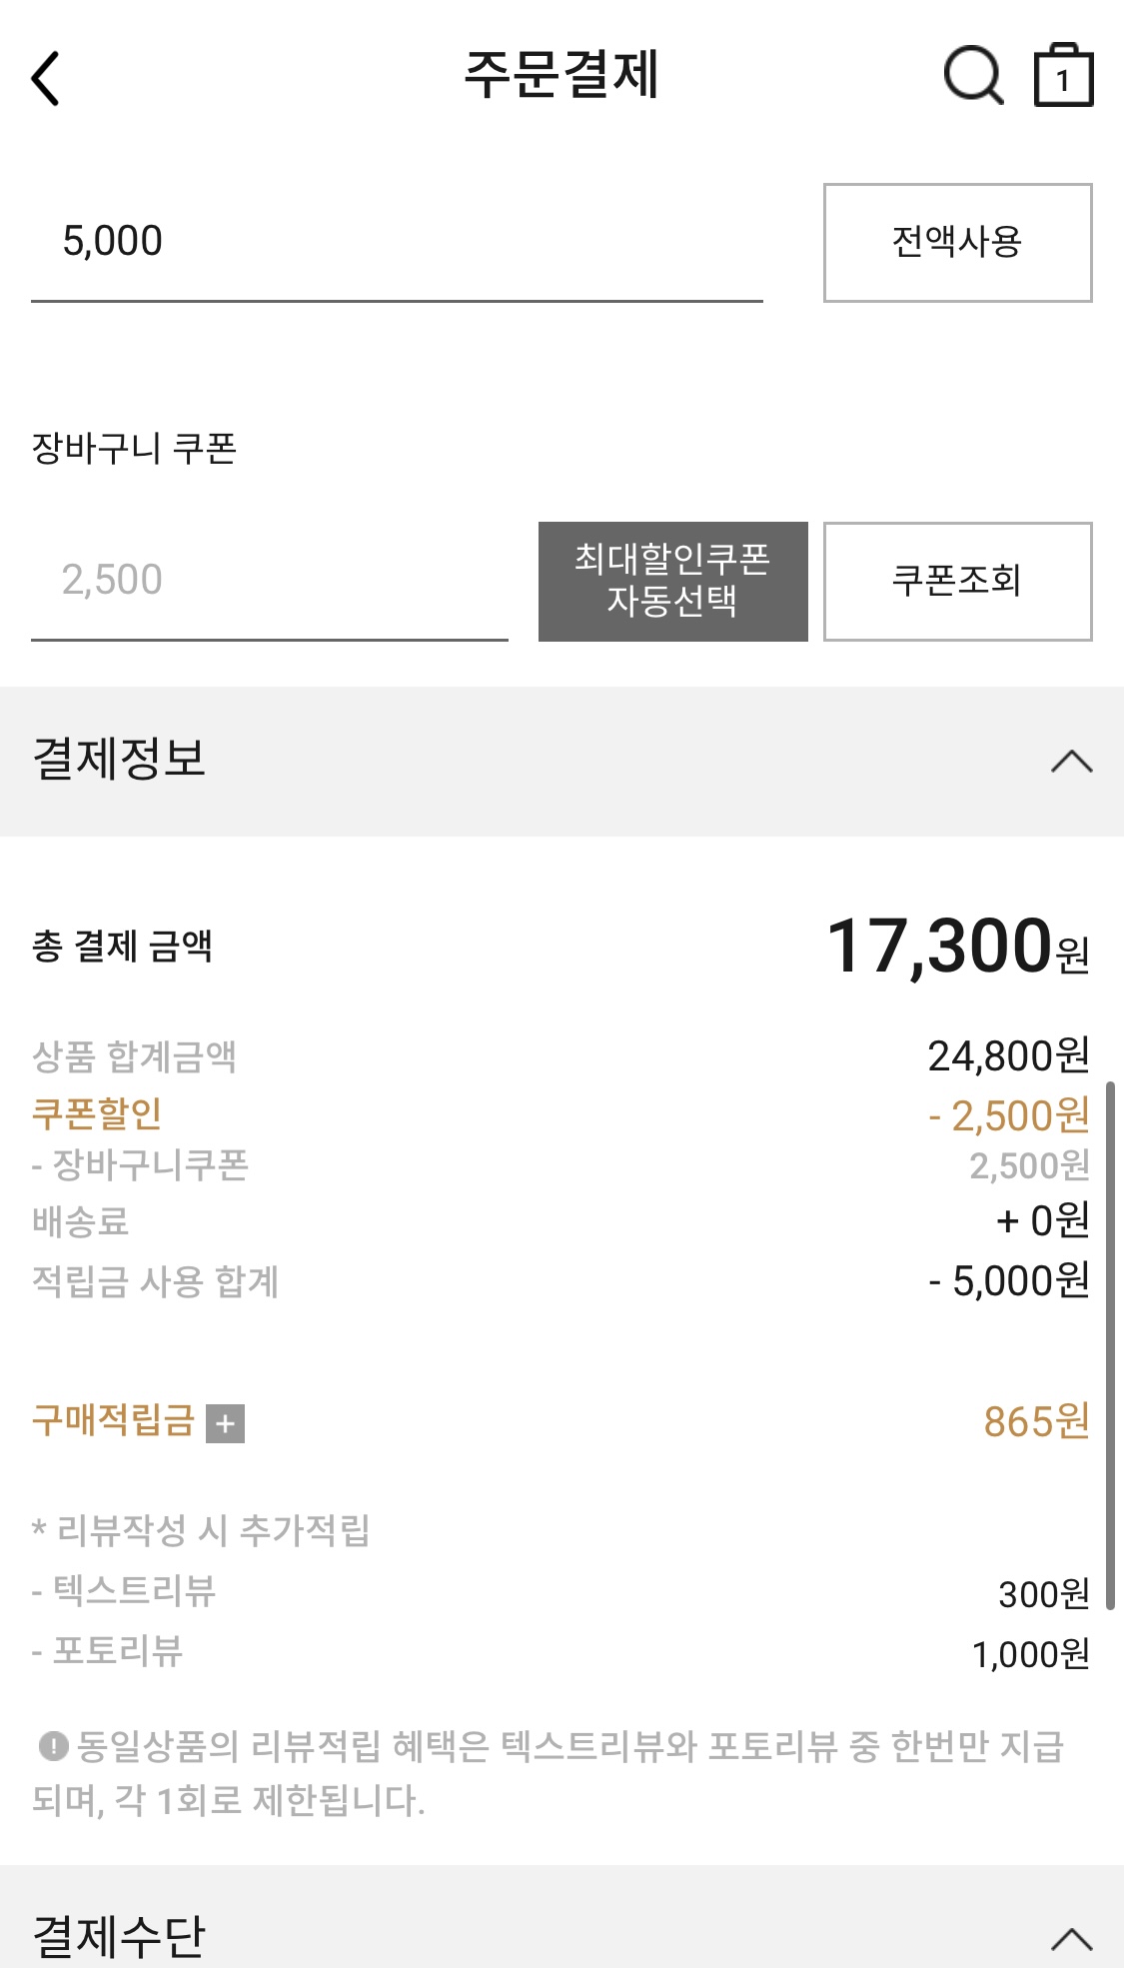Tap the 결제수단 header text

119,1936
